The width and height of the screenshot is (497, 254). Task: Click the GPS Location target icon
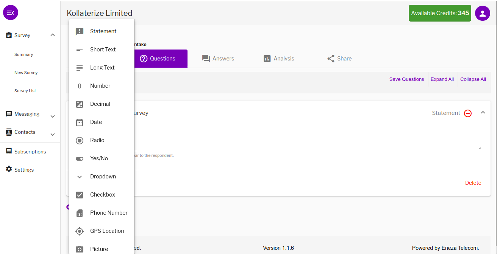click(80, 231)
